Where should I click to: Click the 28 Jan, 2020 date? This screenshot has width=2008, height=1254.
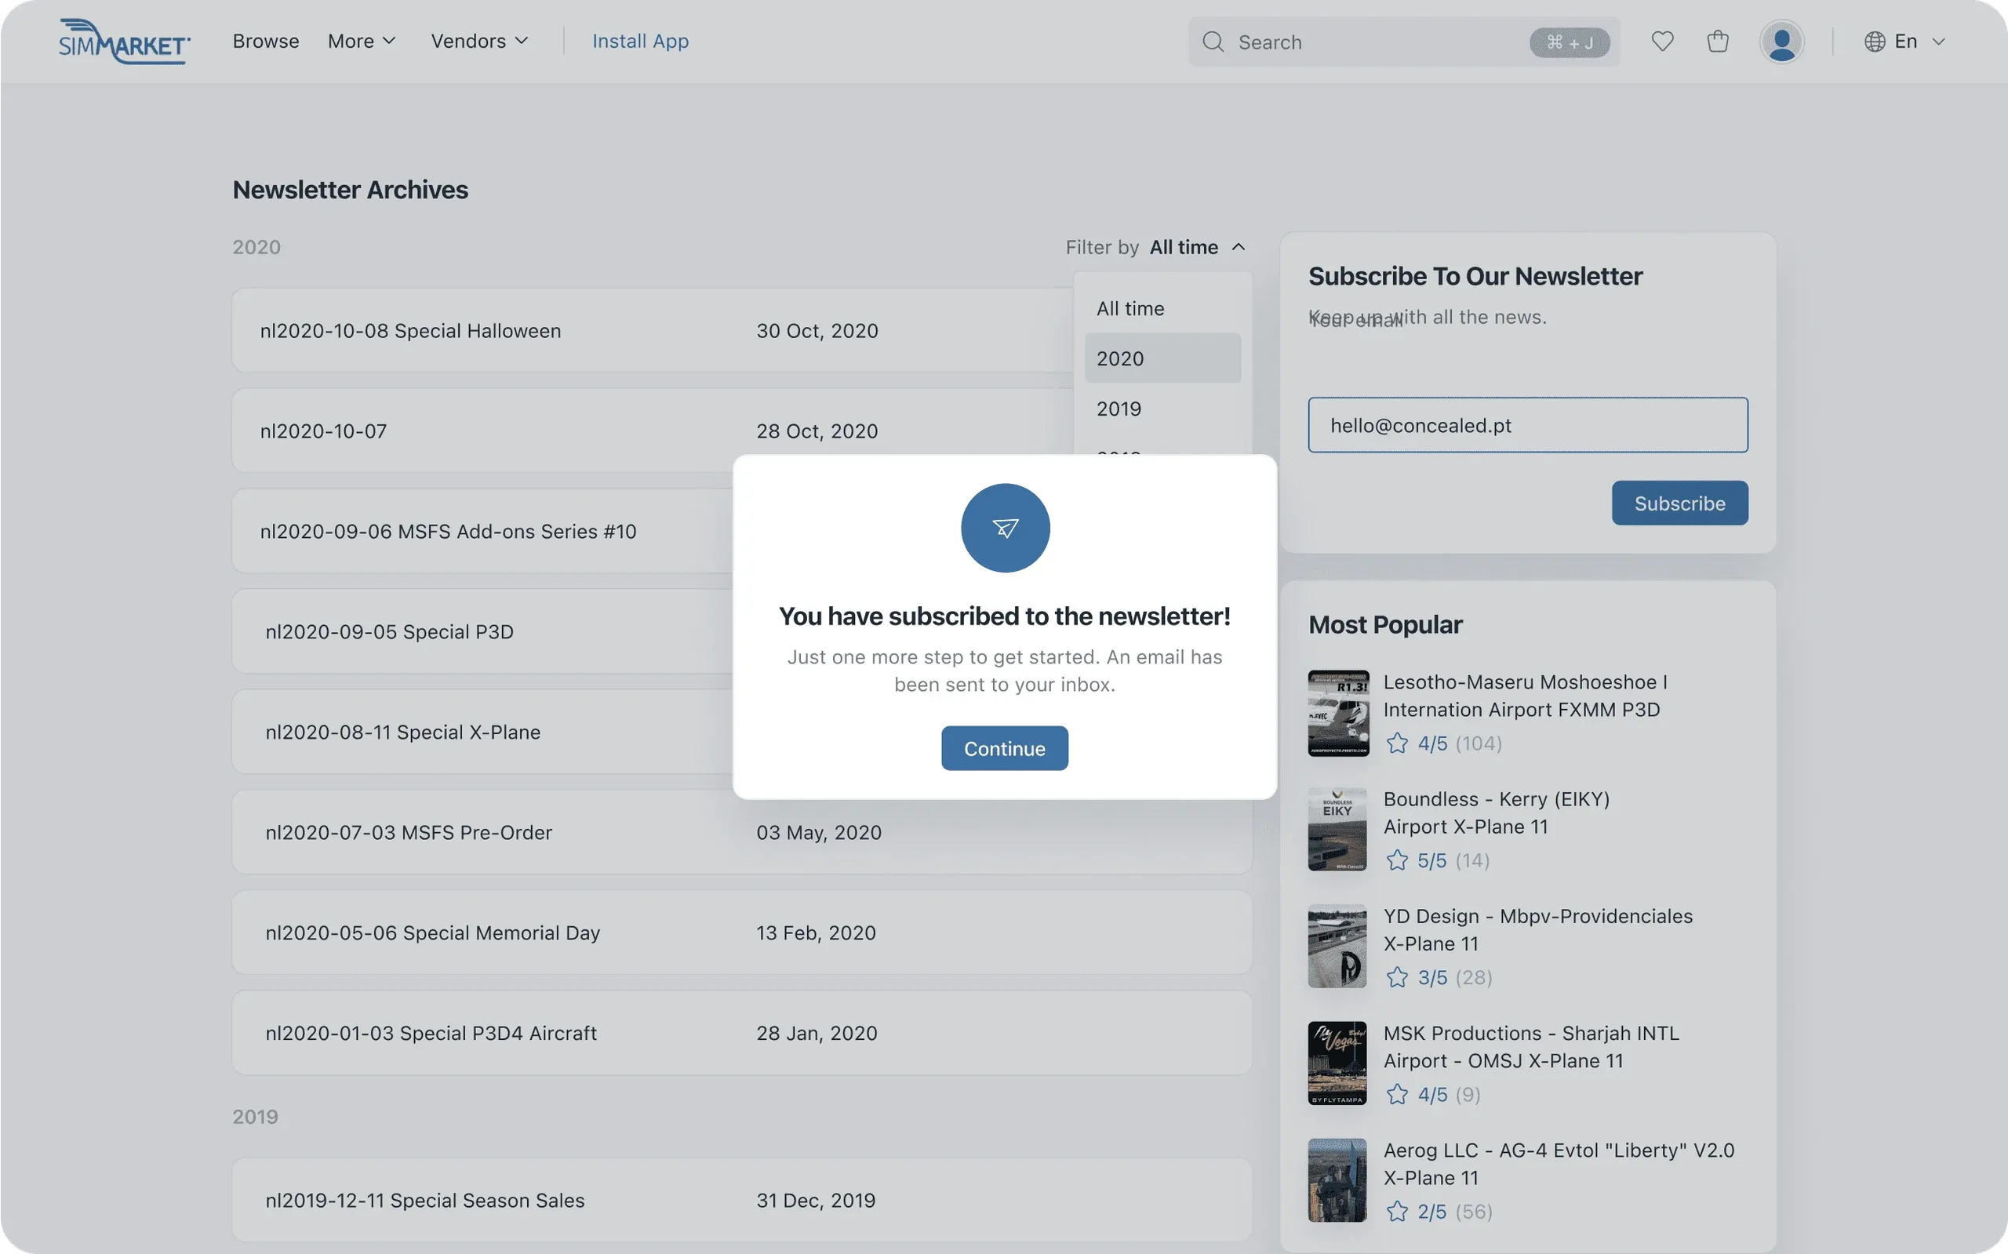pos(816,1033)
